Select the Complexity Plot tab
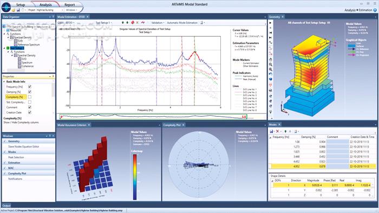Viewport: 379px width, 213px height. (x=172, y=125)
